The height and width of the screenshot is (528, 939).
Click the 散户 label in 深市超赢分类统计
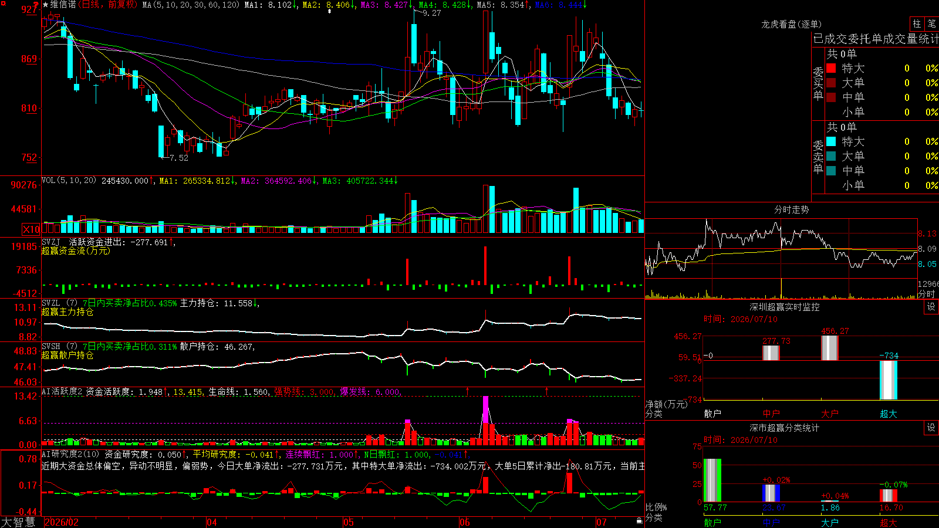point(712,522)
